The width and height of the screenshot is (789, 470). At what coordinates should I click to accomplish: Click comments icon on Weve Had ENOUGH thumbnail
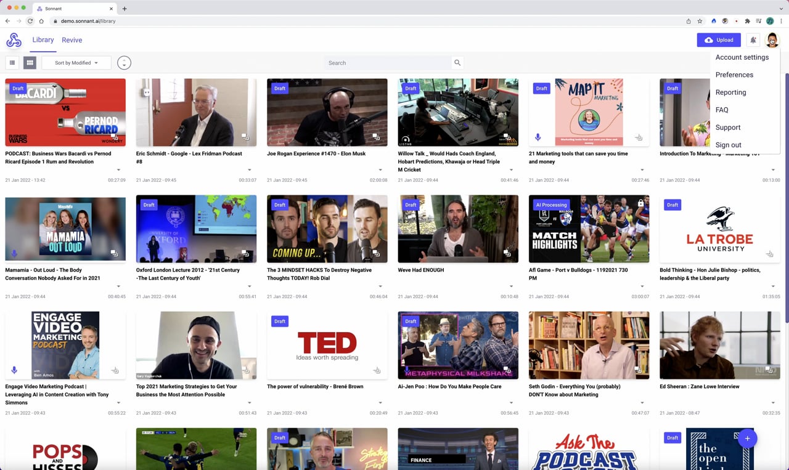pos(507,253)
